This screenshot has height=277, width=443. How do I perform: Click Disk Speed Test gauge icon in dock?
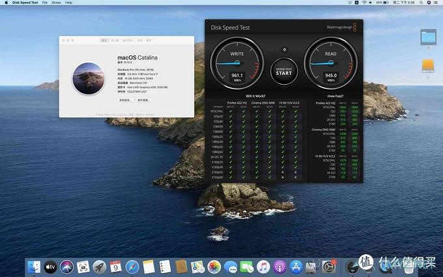(x=352, y=267)
